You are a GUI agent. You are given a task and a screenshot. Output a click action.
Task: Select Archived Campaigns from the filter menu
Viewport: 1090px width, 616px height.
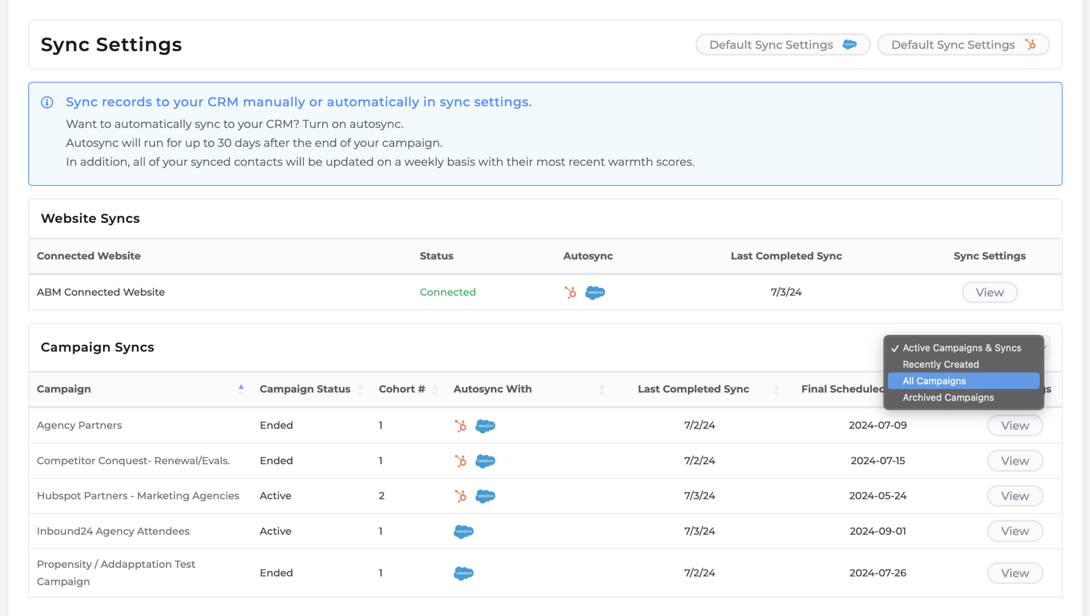point(948,397)
